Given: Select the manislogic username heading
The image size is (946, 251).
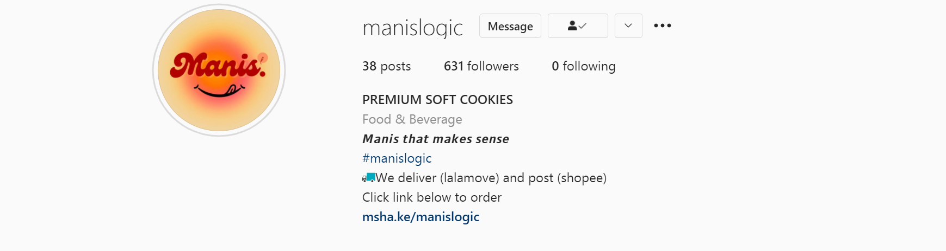Looking at the screenshot, I should pos(413,28).
